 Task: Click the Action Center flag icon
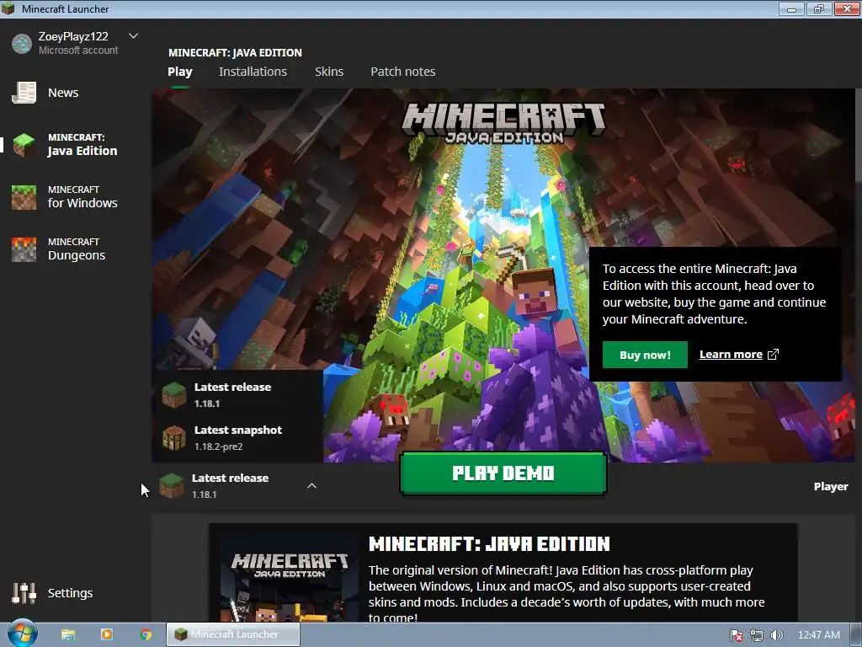tap(737, 635)
